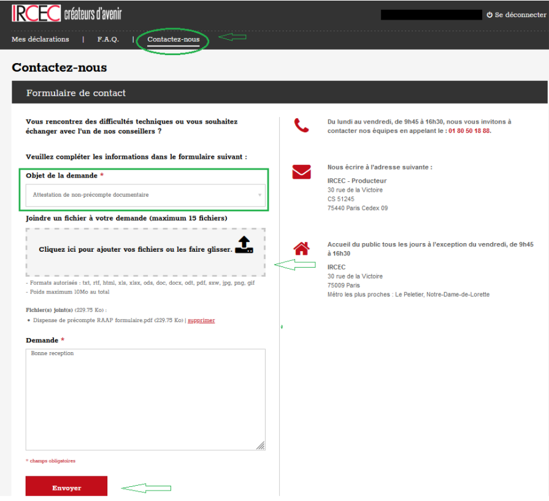Submit the form with Envoyer button
Screen dimensions: 549x501
(x=66, y=486)
